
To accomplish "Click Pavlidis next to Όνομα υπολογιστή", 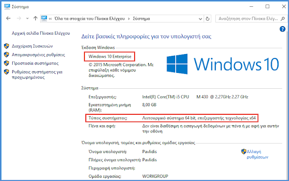I will click(x=149, y=152).
